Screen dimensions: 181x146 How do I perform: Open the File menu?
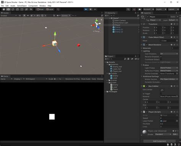coord(2,6)
